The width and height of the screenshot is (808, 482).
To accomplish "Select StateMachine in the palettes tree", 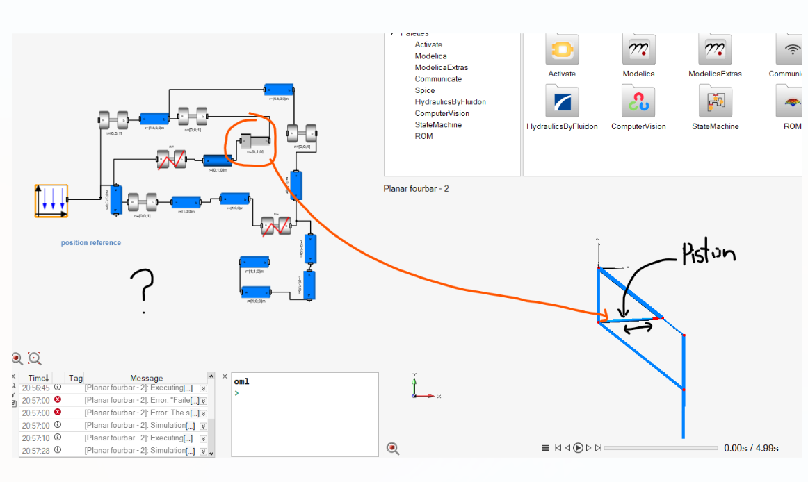I will click(x=438, y=124).
